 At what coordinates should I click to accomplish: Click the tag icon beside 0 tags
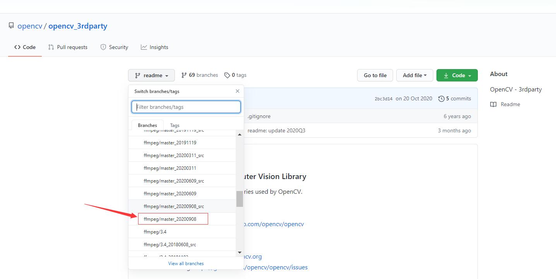[227, 75]
